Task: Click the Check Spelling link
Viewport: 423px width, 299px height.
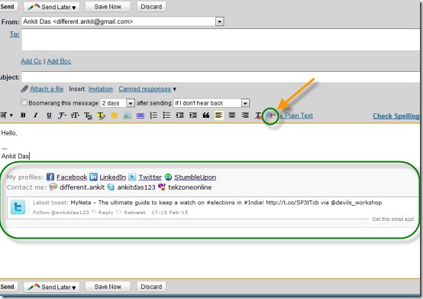Action: tap(396, 116)
